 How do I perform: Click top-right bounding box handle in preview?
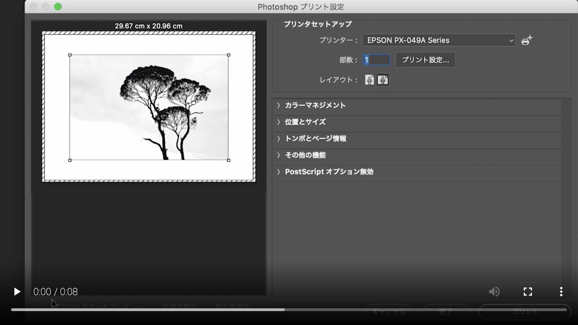[228, 55]
